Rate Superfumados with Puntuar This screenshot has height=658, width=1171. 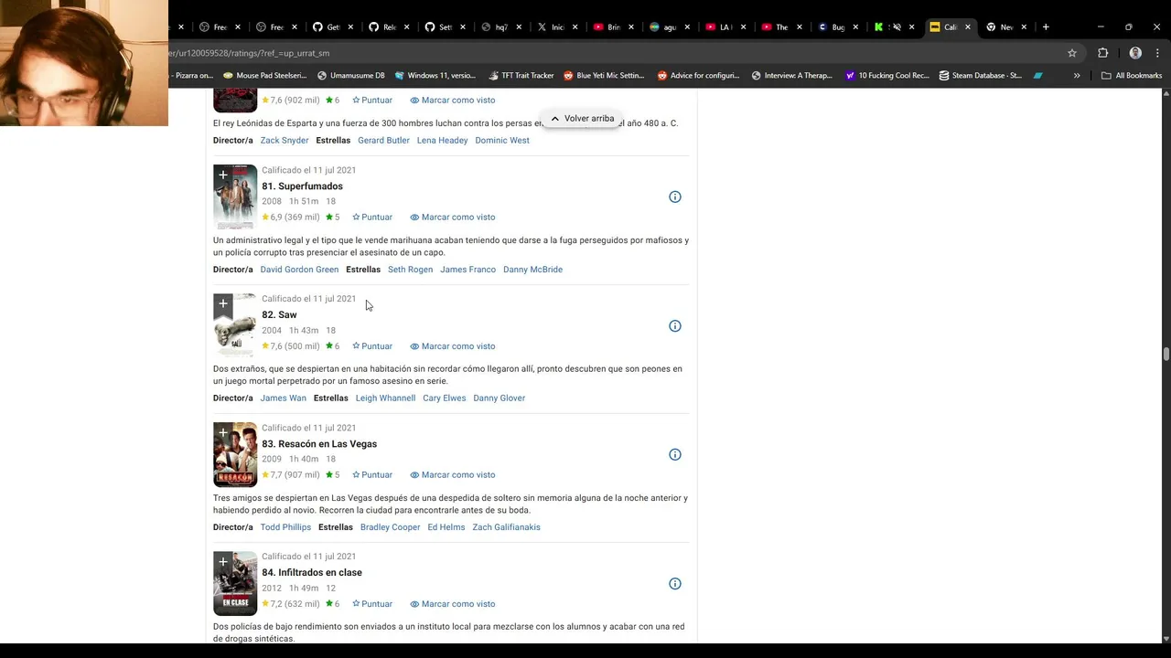coord(372,218)
